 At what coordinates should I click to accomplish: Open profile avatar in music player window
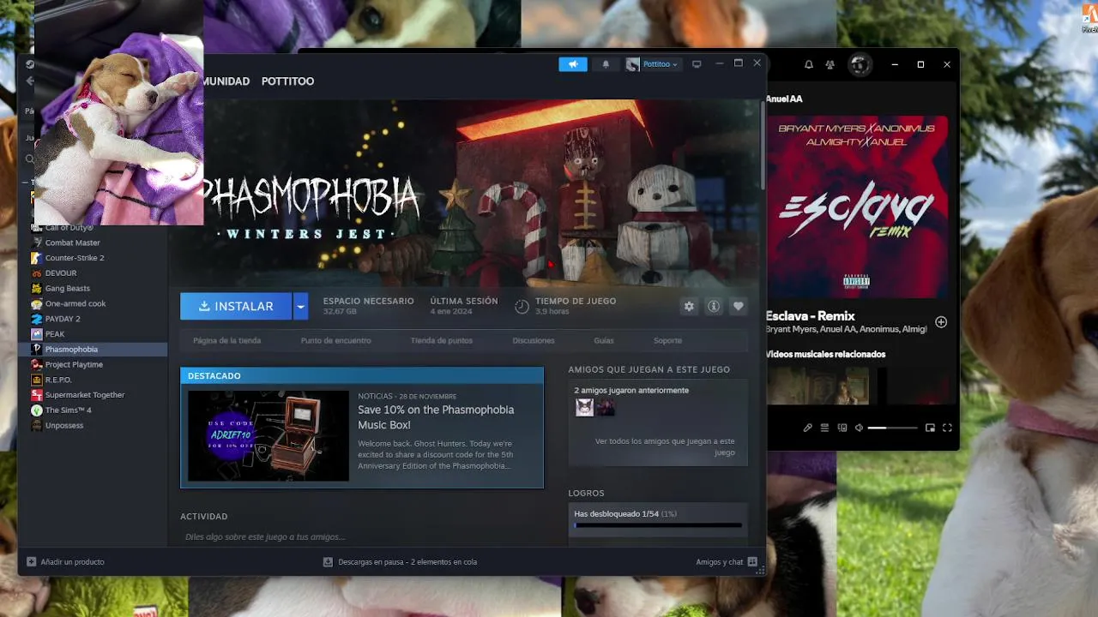pos(860,64)
